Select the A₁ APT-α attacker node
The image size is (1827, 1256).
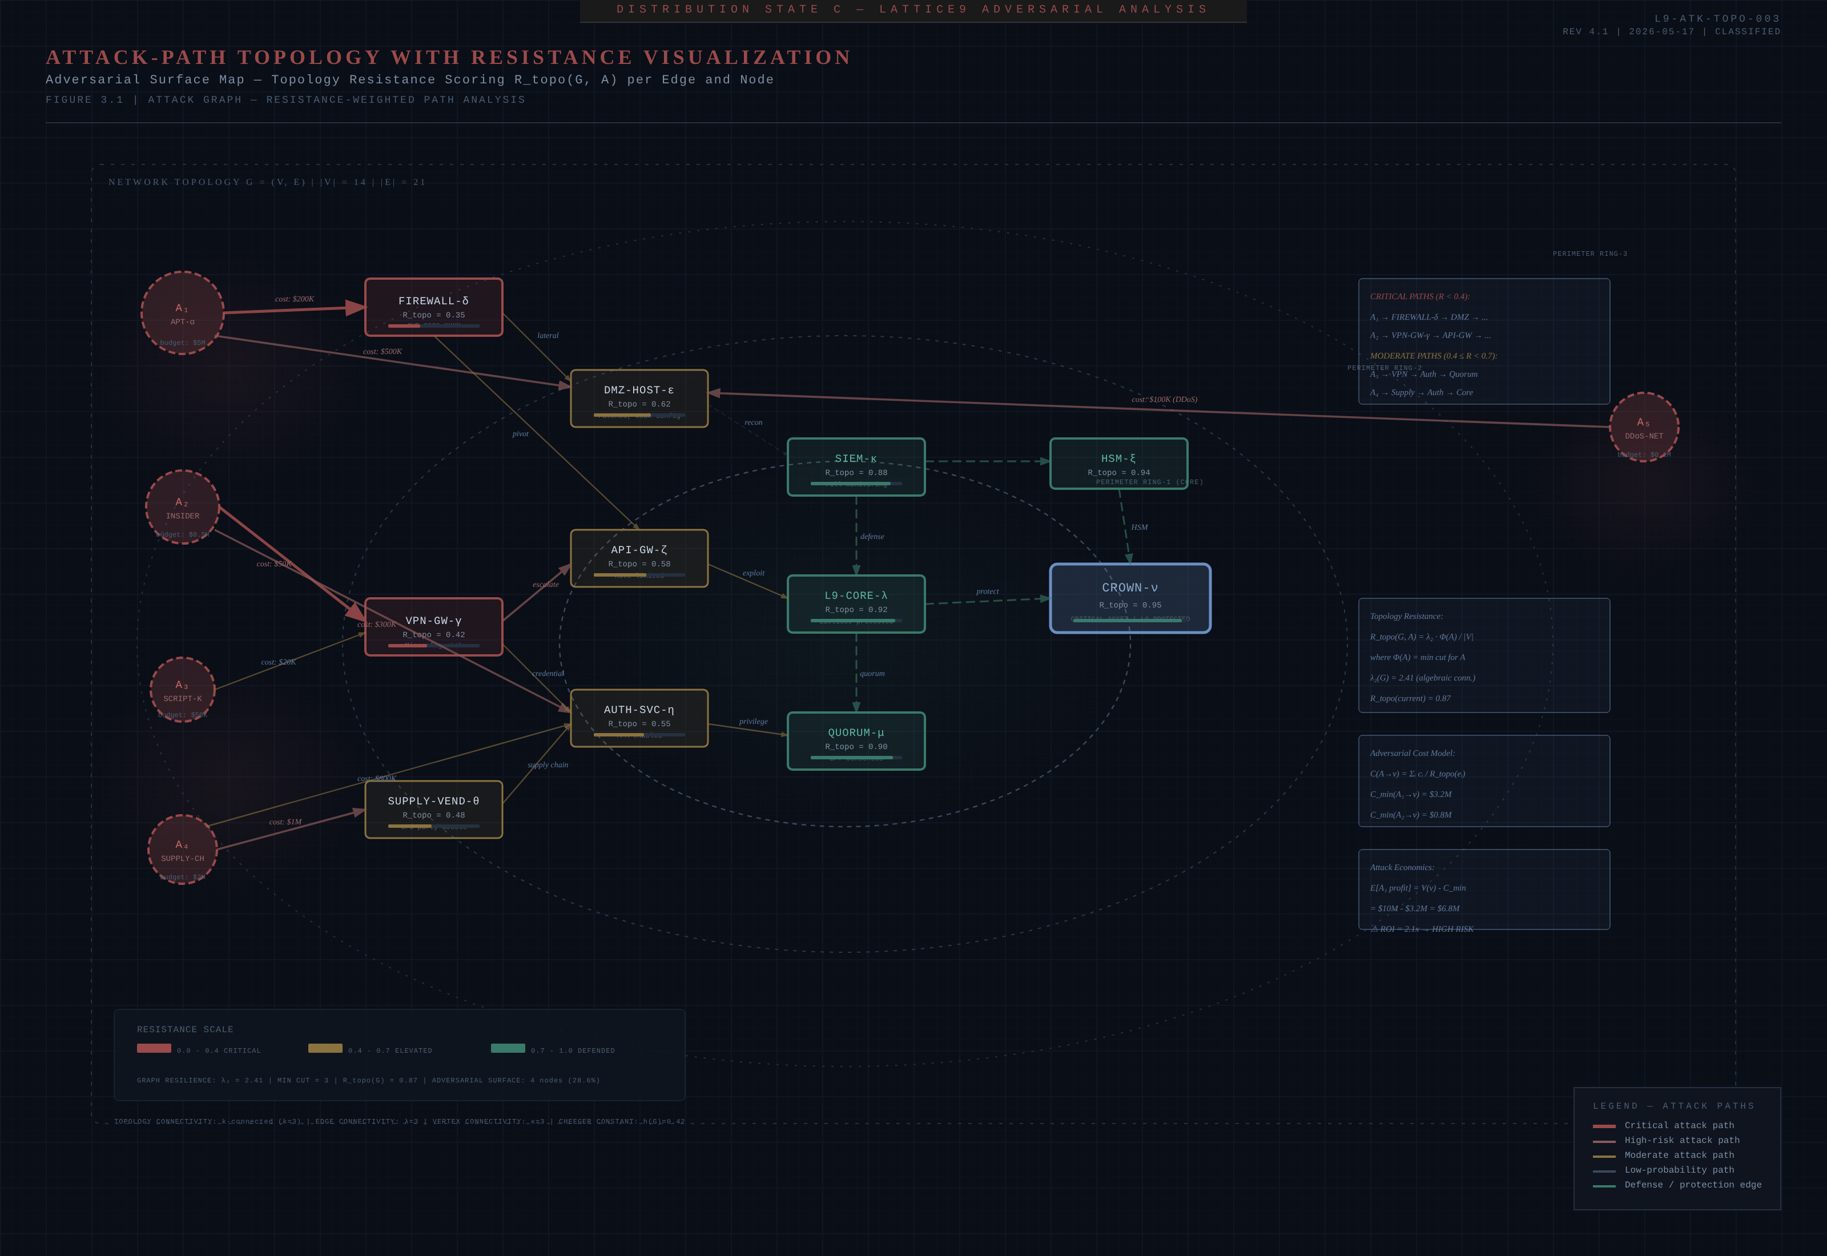[183, 313]
